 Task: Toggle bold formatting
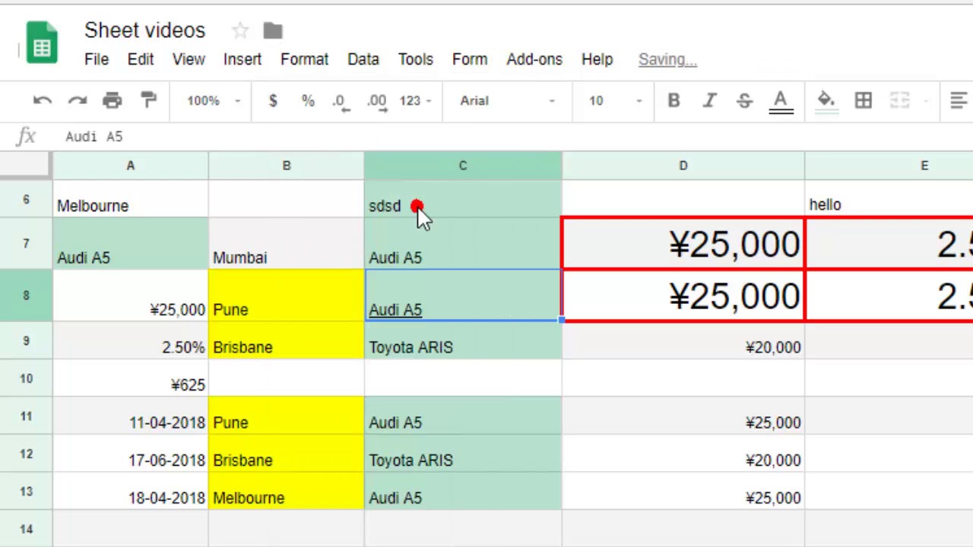673,100
